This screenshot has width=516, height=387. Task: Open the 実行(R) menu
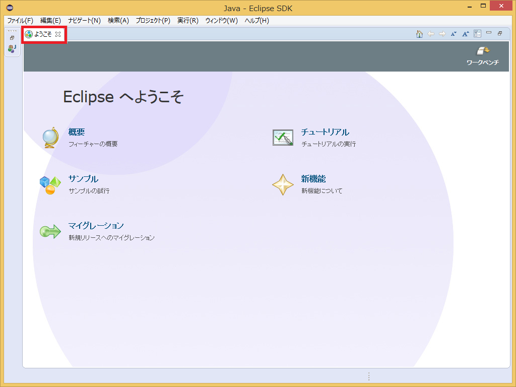(x=187, y=20)
